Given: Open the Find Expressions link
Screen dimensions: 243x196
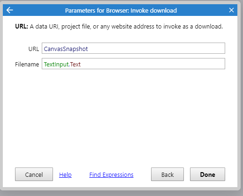Looking at the screenshot, I should (x=111, y=174).
